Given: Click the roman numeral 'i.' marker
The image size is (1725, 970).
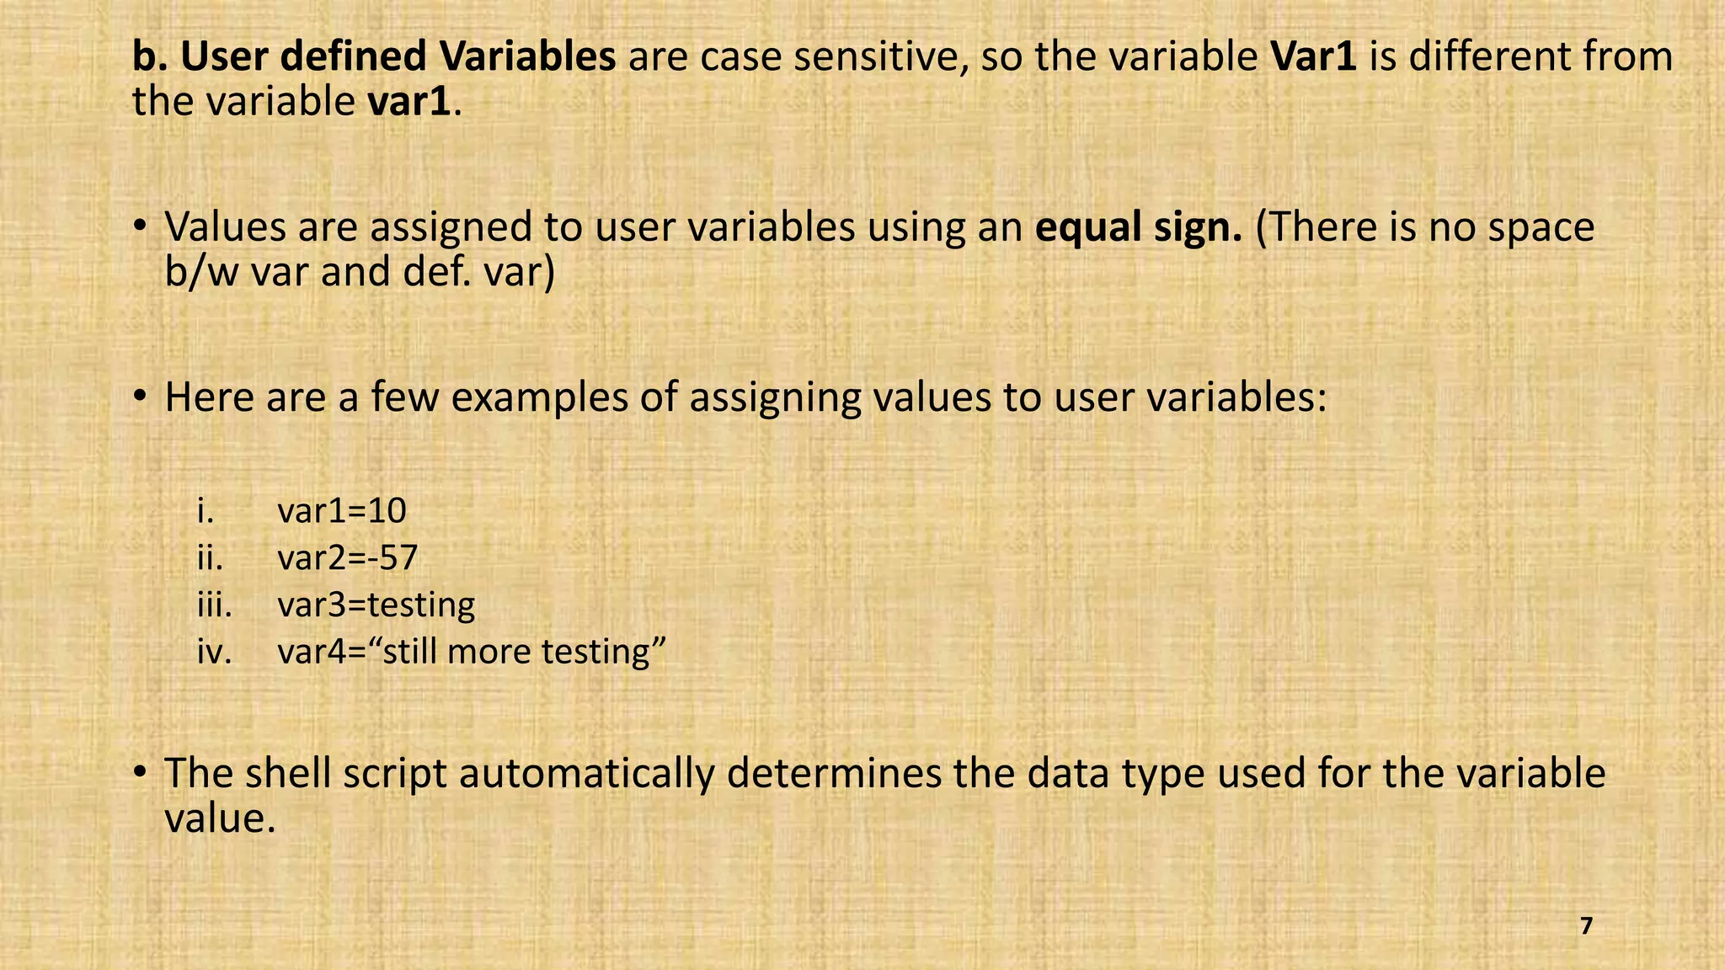Looking at the screenshot, I should (206, 510).
